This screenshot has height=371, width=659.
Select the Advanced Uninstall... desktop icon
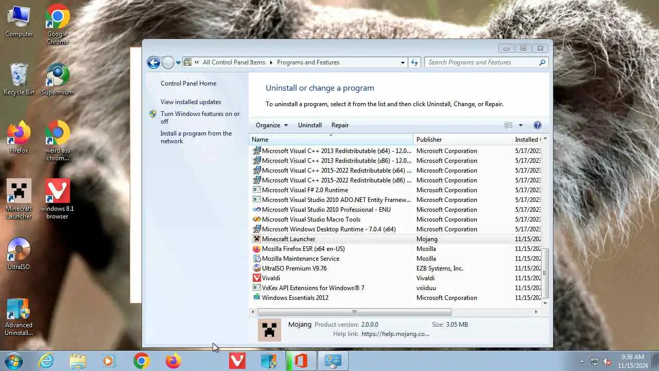coord(19,316)
